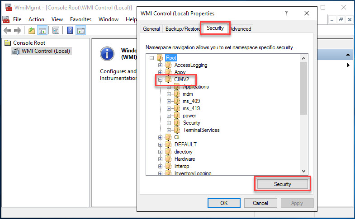The image size is (355, 219).
Task: Click the dialog's title bar help button
Action: click(x=286, y=14)
